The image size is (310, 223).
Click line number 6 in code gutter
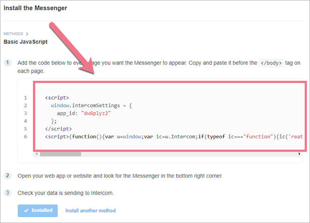click(x=25, y=136)
